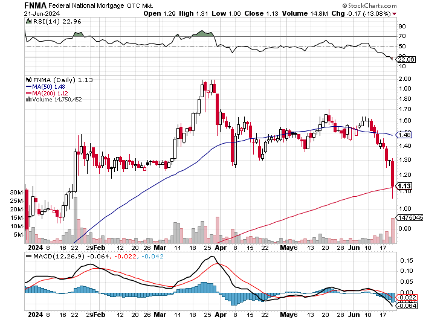The image size is (423, 320).
Task: Click the RSI(14) 22.96 label
Action: 57,21
